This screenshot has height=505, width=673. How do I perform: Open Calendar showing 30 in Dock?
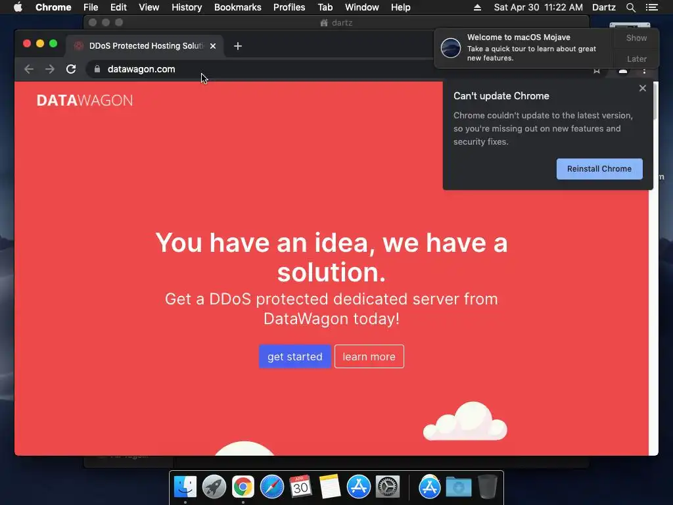pos(300,487)
